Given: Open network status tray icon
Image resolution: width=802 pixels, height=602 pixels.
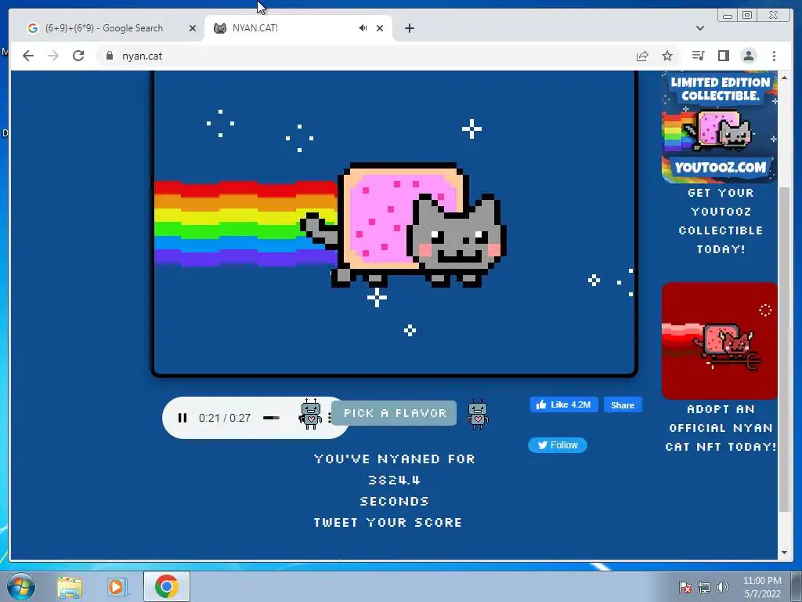Looking at the screenshot, I should pos(704,587).
